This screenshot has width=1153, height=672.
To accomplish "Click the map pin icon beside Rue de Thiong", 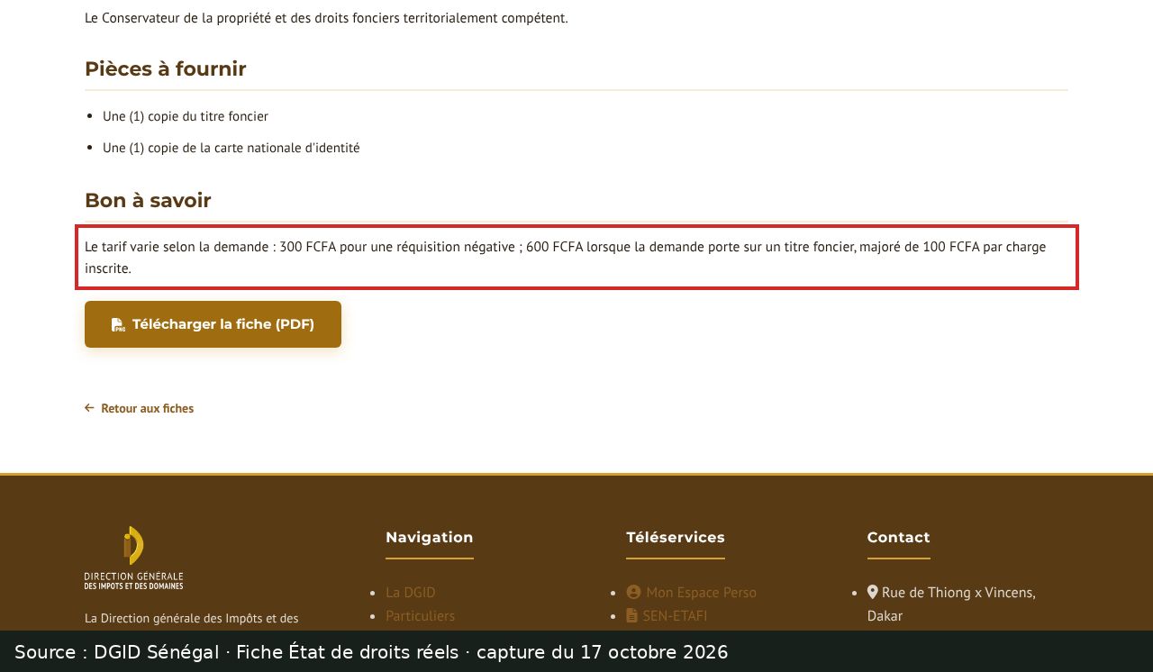I will point(873,592).
